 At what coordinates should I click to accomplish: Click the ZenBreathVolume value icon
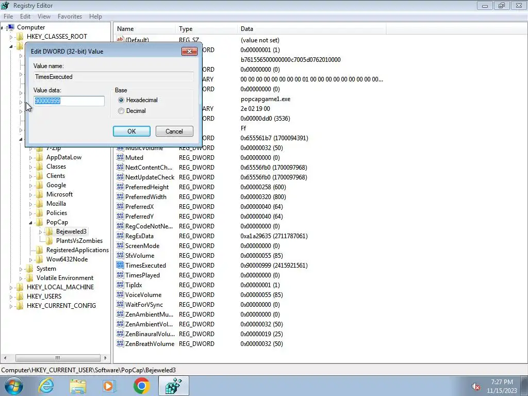pyautogui.click(x=120, y=343)
